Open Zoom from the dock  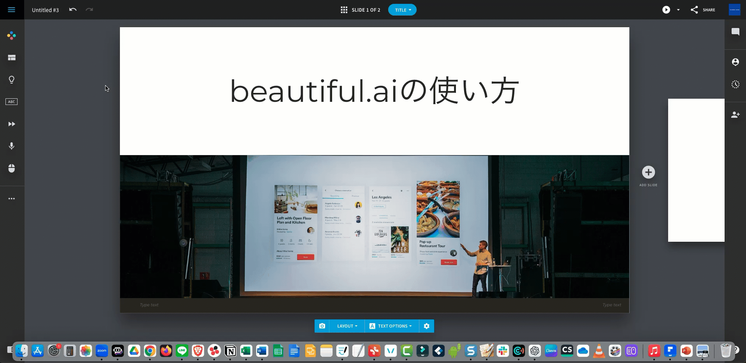[x=102, y=351]
